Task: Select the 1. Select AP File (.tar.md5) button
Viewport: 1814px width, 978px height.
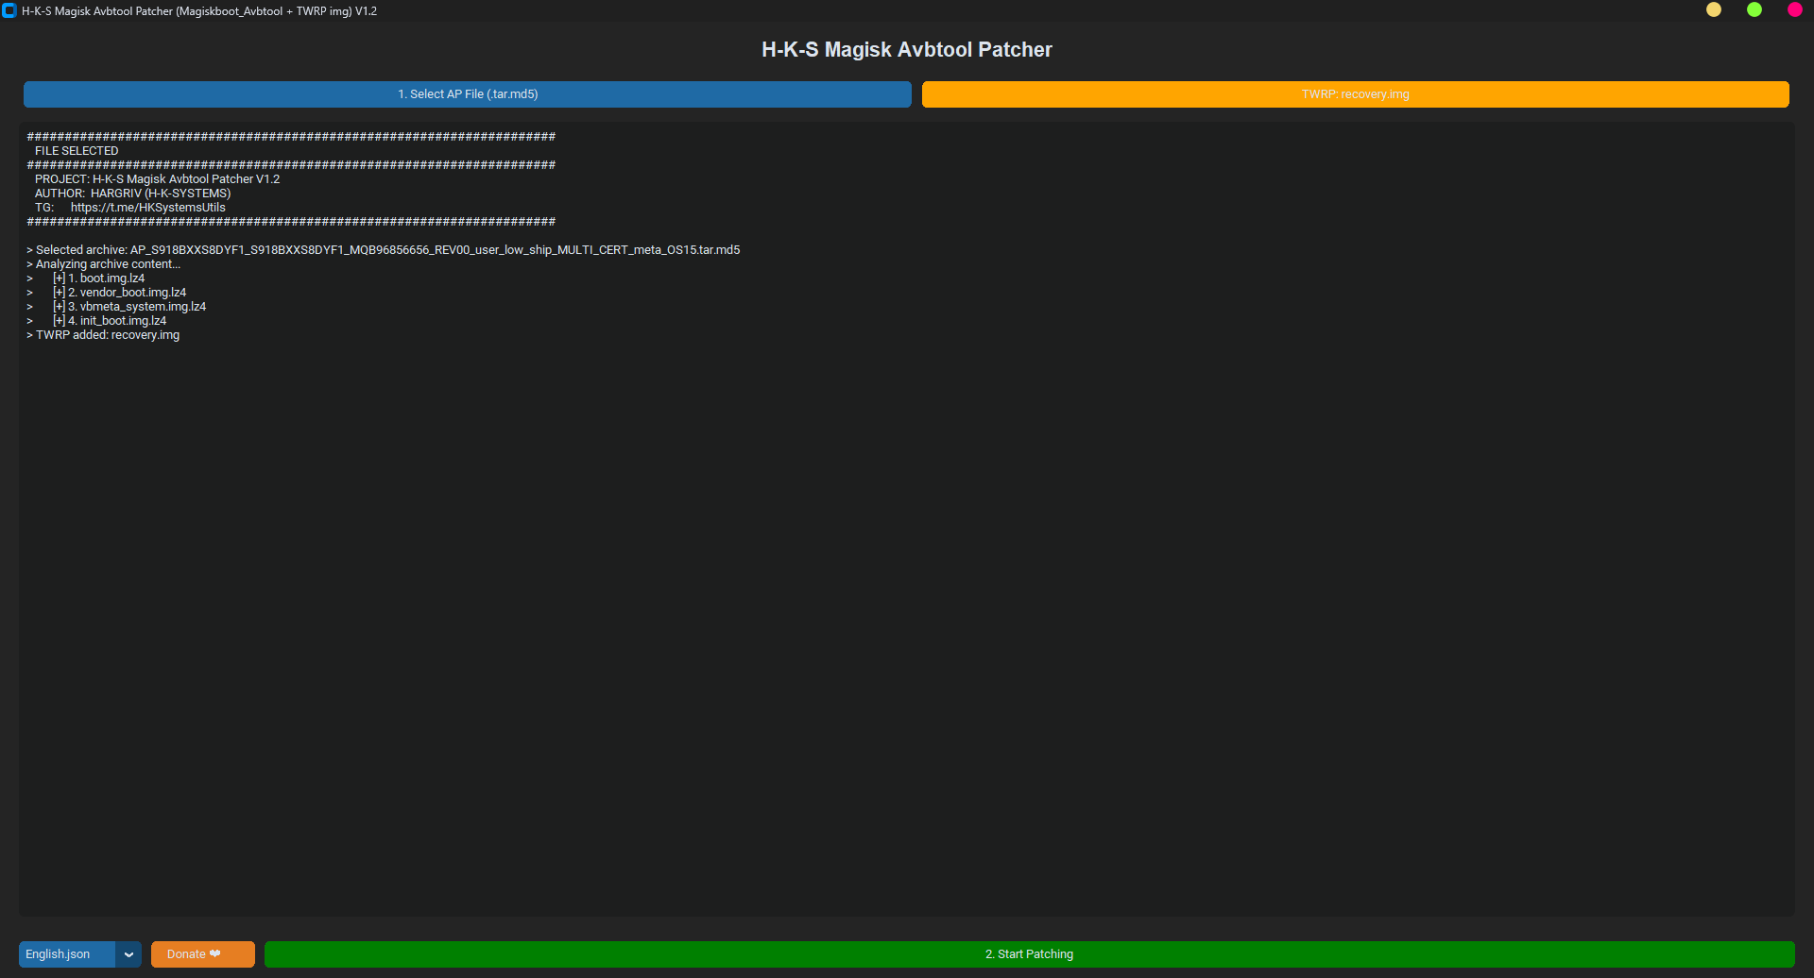Action: (x=467, y=93)
